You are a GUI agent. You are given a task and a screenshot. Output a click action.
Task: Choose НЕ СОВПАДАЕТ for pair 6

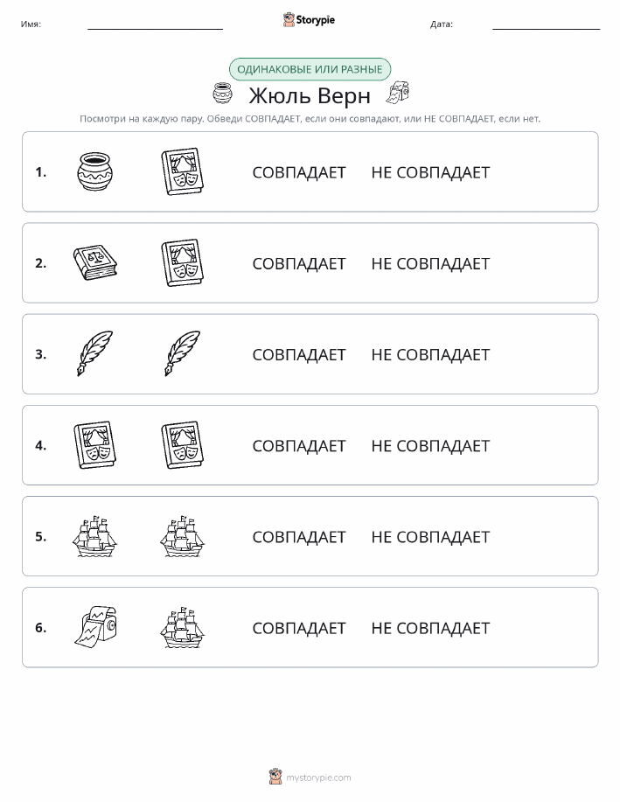[x=430, y=628]
